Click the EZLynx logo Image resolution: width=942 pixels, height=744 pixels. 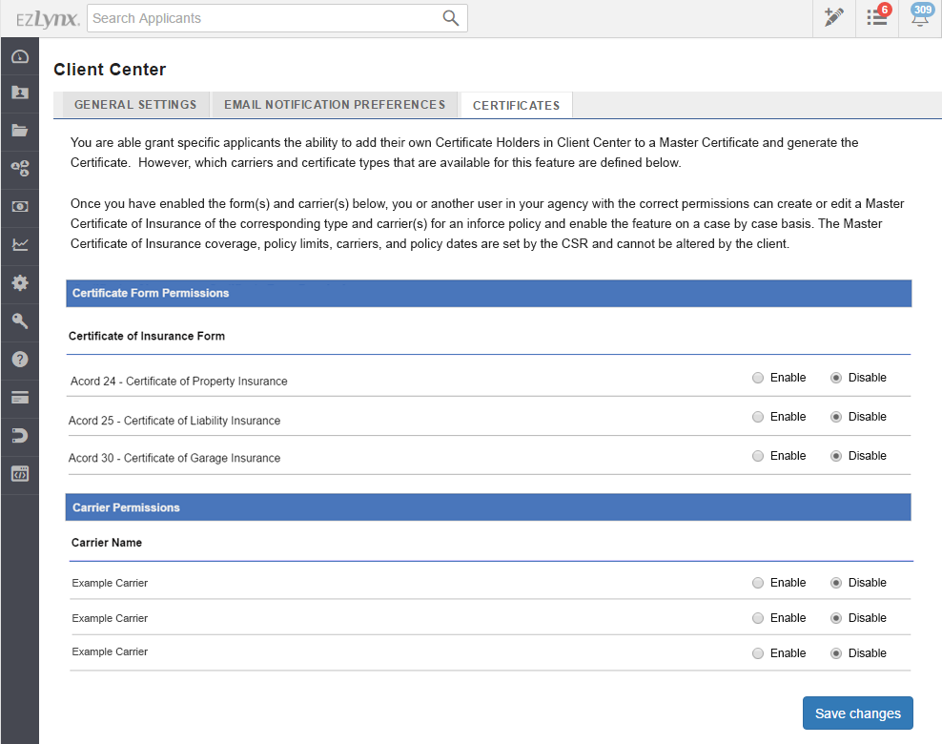[47, 19]
